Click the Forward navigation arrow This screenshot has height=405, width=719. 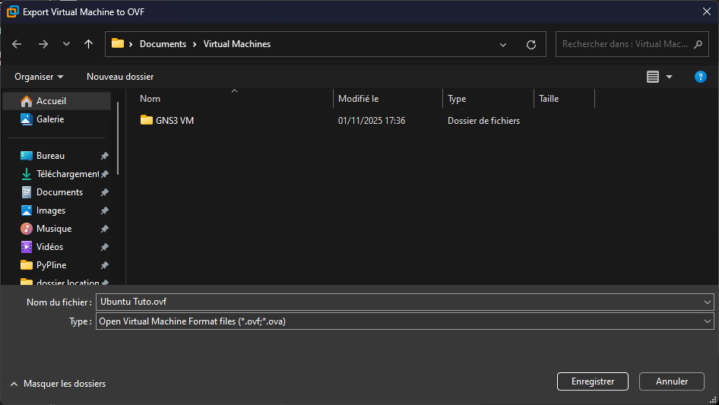click(43, 44)
